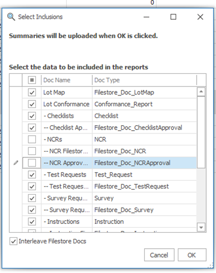Maximize the Select Inclusions dialog

[173, 17]
